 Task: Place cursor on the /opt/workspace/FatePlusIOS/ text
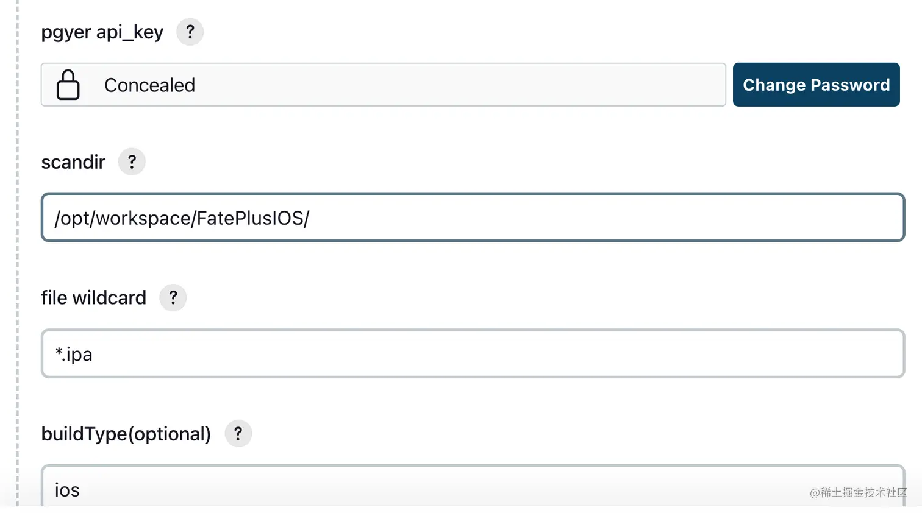pos(182,218)
